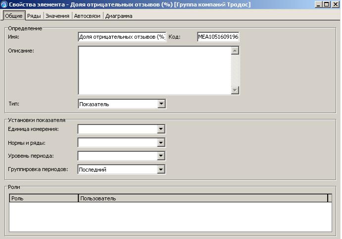Click inside the Описание text area
This screenshot has height=239, width=342.
(154, 70)
